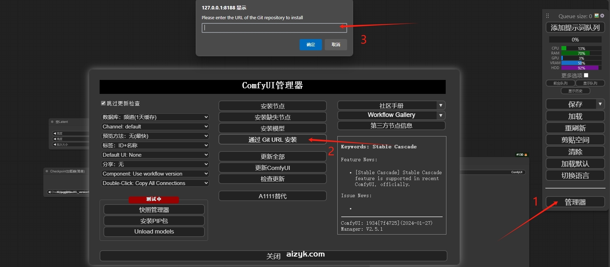Close the manager with 关闭 button
Viewport: 610px width, 267px height.
pos(273,256)
